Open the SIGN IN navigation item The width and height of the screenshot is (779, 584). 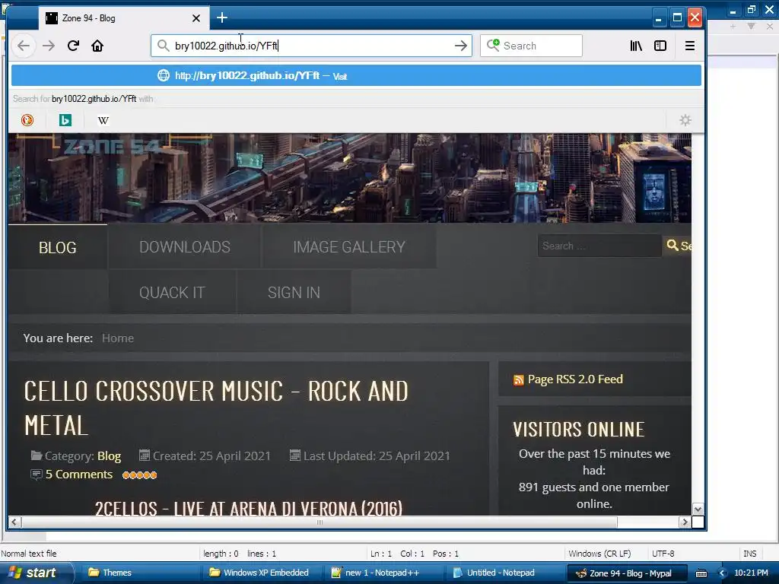294,293
